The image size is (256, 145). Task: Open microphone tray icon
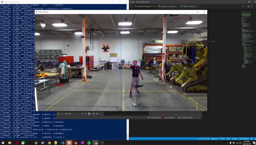point(230,143)
